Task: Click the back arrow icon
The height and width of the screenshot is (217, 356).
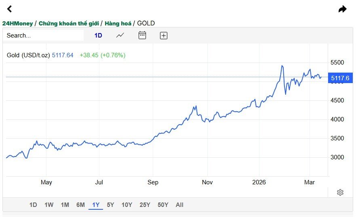Action: click(x=10, y=9)
